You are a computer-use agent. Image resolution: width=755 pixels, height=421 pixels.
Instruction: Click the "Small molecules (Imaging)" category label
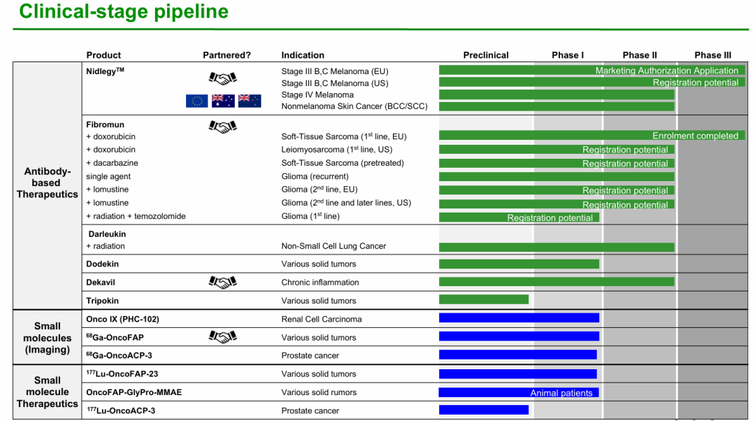pyautogui.click(x=48, y=338)
